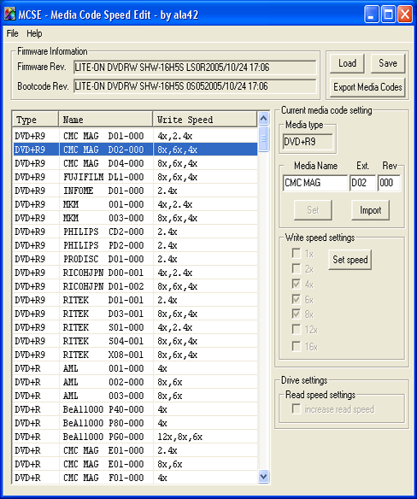Click the scroll down arrow of media list
The image size is (417, 499).
263,477
